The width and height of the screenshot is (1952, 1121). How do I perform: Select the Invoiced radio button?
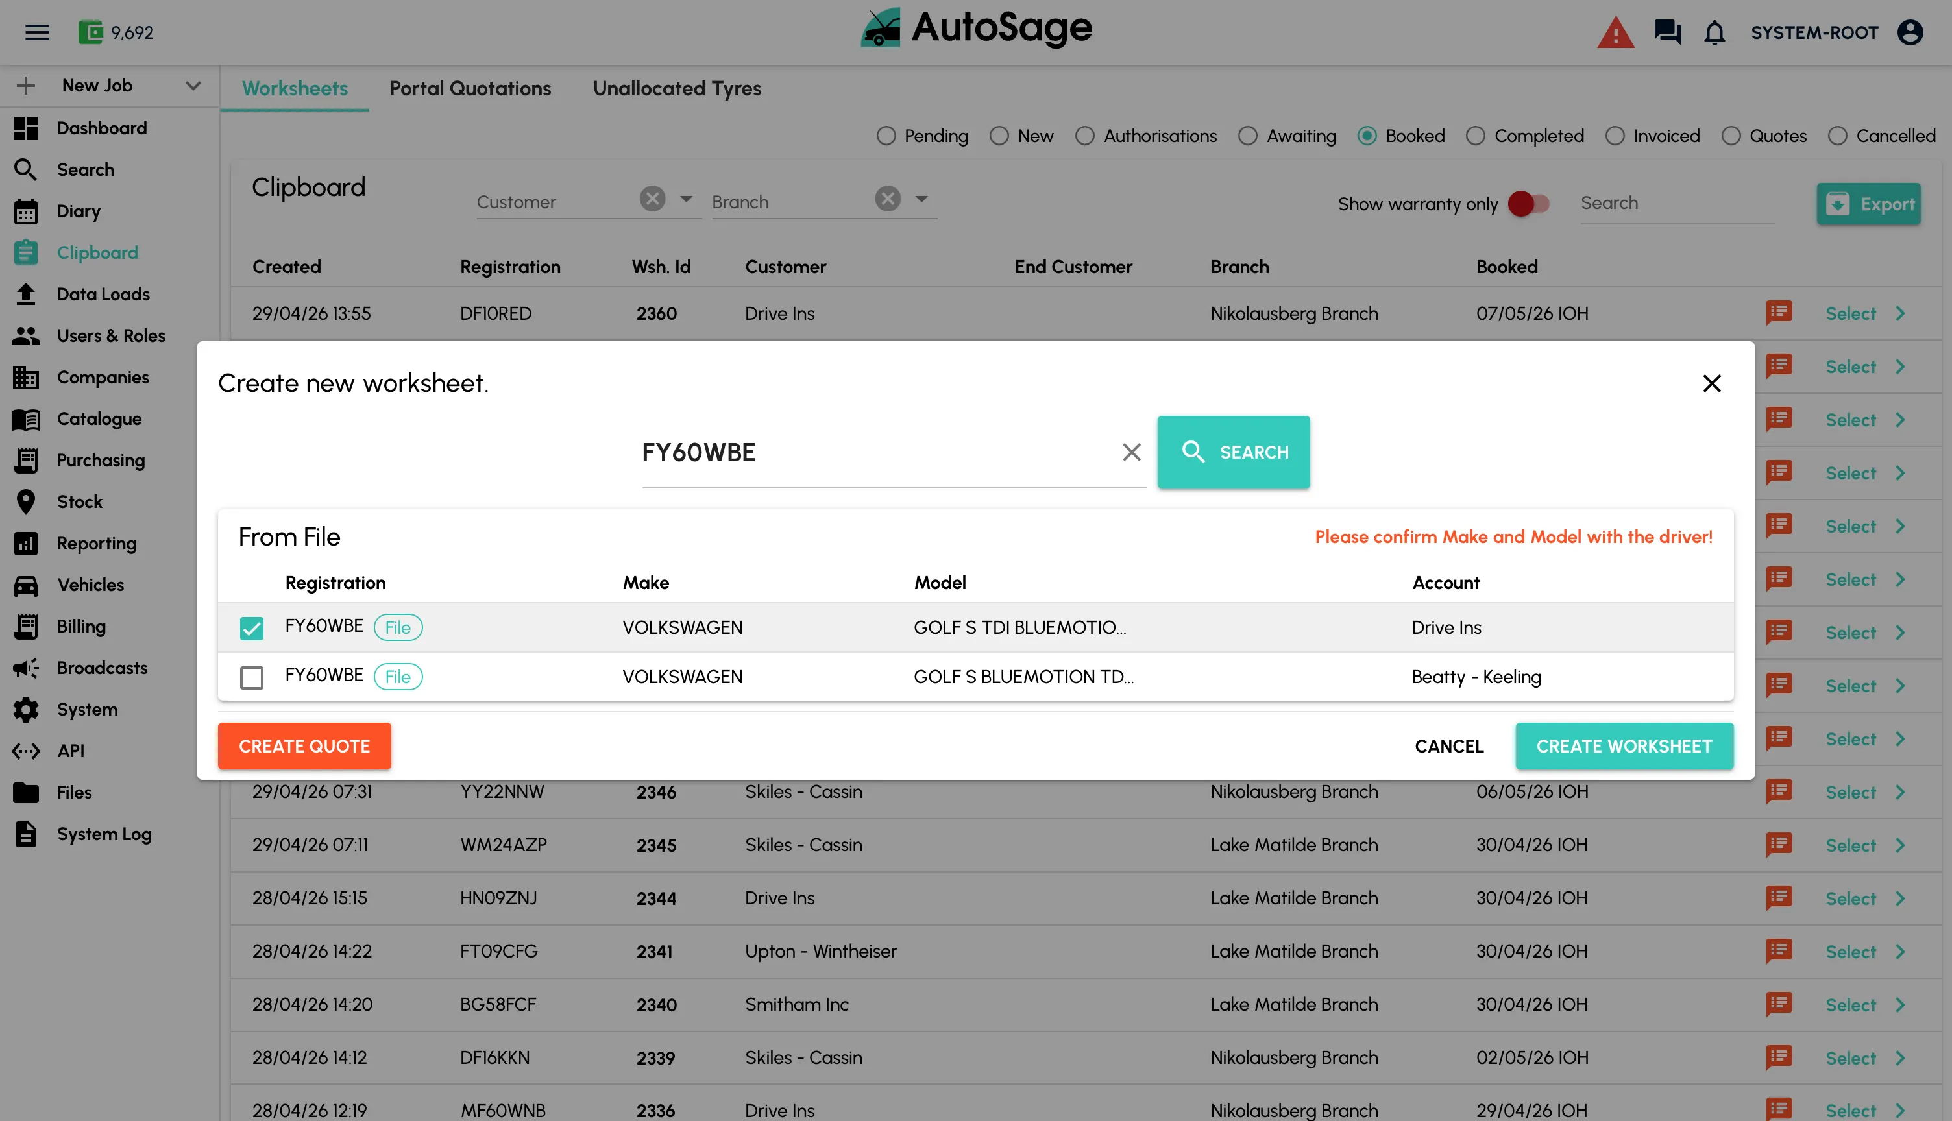point(1615,136)
